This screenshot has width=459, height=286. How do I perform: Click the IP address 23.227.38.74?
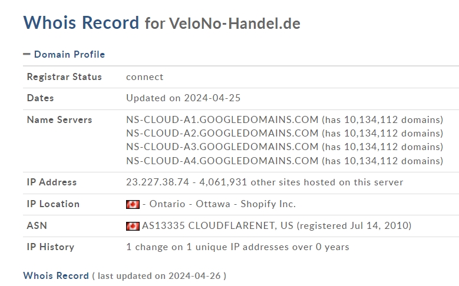pyautogui.click(x=157, y=182)
